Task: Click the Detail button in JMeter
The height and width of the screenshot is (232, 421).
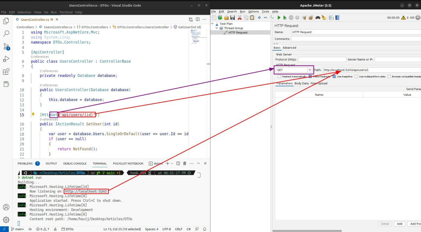Action: click(385, 224)
